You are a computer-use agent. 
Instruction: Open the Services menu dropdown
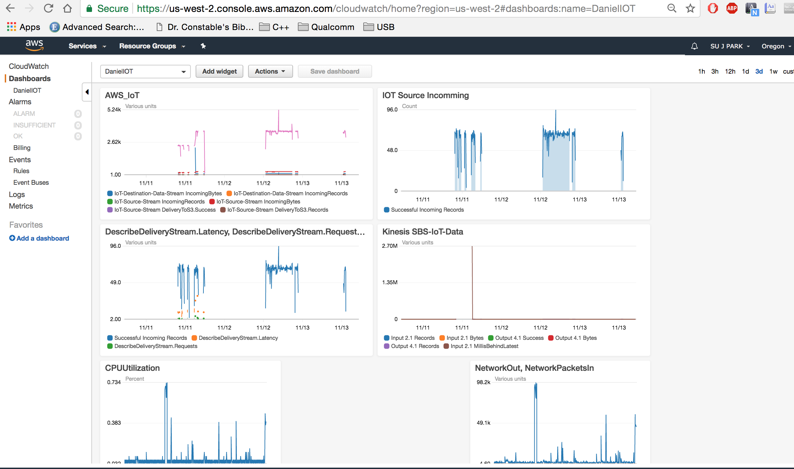pos(87,46)
